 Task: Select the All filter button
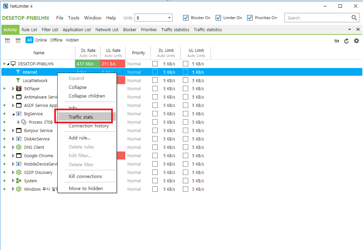[x=29, y=40]
